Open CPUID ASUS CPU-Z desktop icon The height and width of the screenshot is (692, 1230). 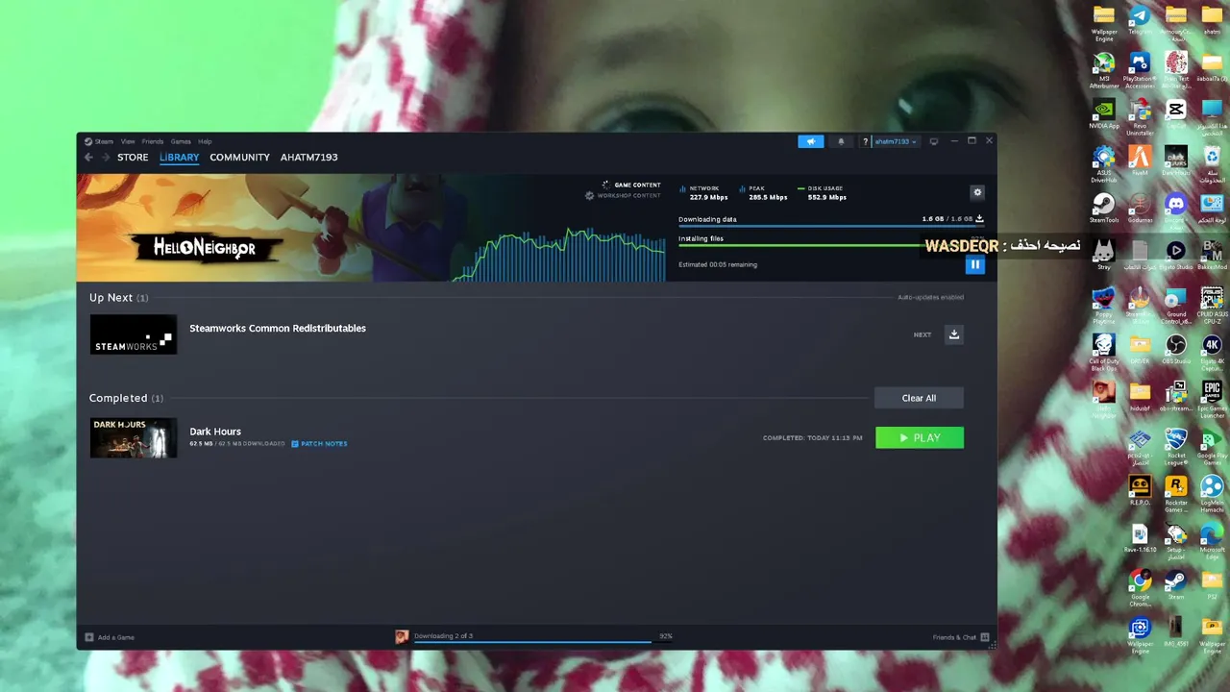click(x=1212, y=305)
